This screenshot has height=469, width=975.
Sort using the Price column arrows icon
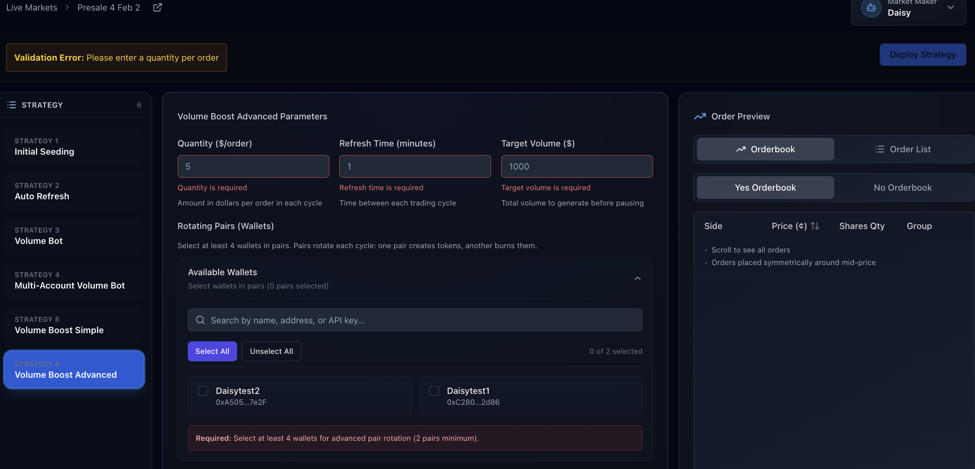815,226
